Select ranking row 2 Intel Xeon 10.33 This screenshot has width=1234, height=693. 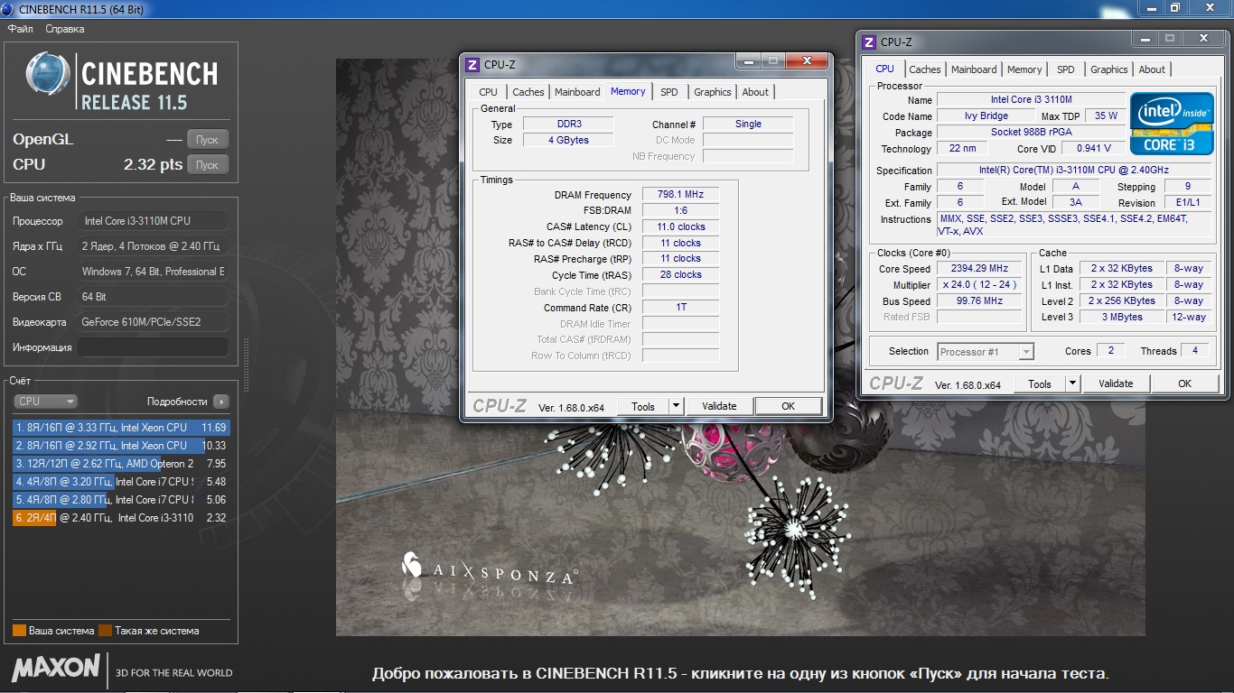121,446
